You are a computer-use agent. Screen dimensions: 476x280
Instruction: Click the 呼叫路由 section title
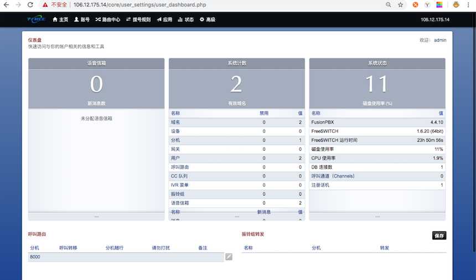pyautogui.click(x=37, y=235)
